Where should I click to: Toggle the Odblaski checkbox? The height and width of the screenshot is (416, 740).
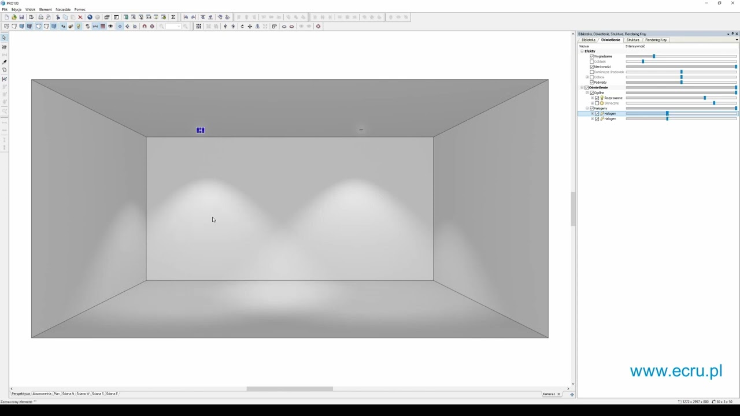591,61
